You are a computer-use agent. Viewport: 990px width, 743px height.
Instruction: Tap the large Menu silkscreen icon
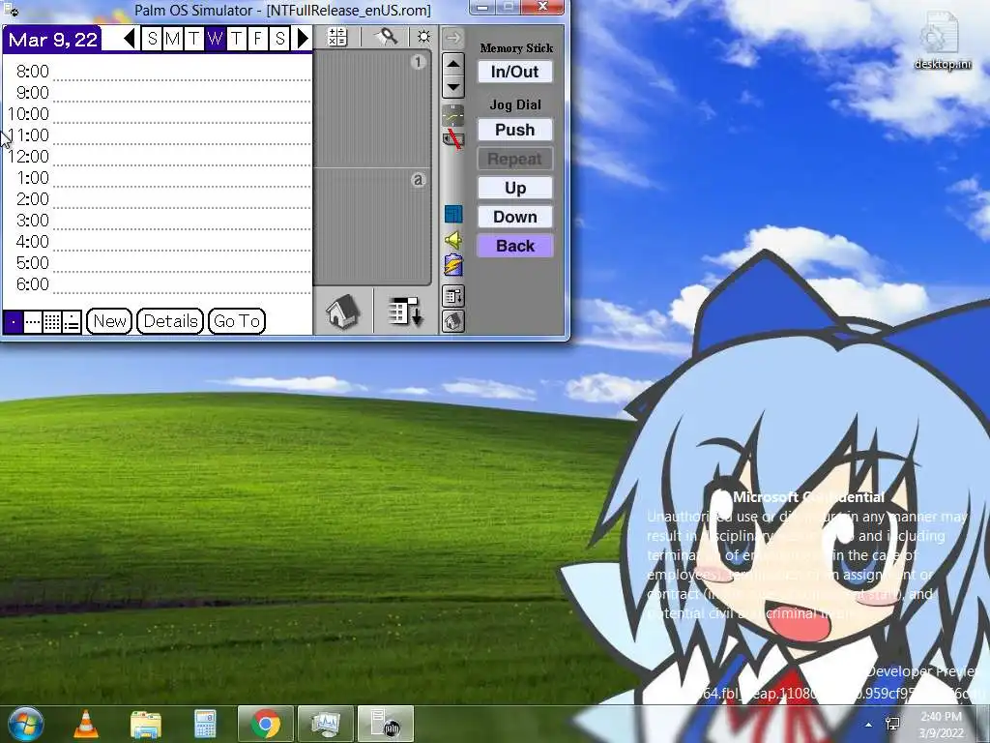405,312
